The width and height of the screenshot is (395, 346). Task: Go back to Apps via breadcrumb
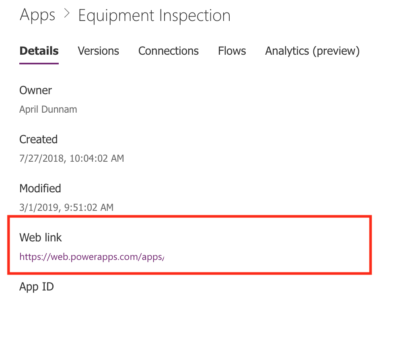tap(37, 15)
